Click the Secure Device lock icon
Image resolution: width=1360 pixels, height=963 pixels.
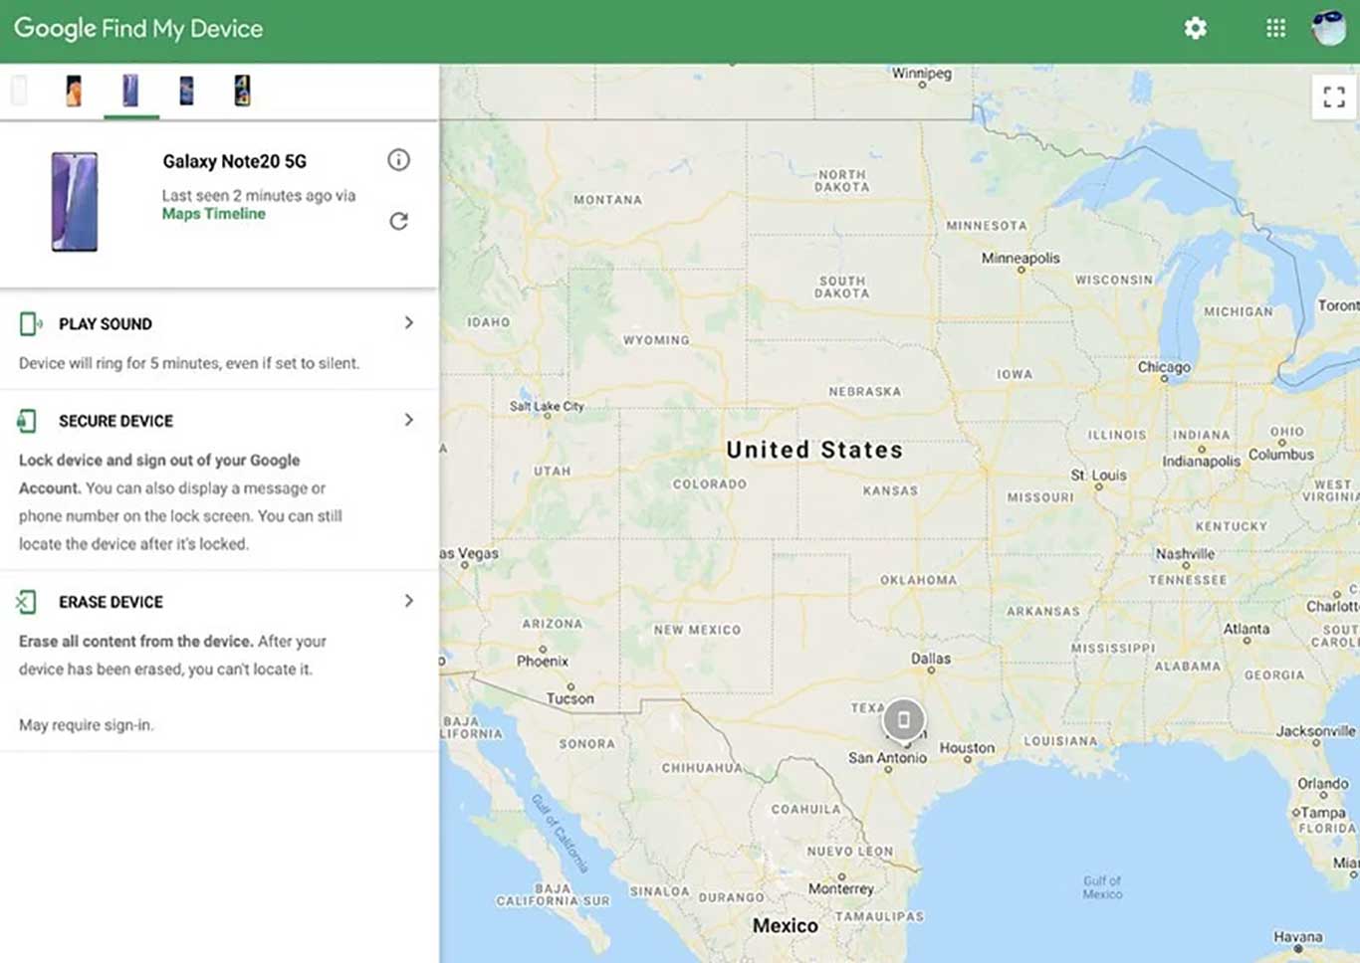27,421
